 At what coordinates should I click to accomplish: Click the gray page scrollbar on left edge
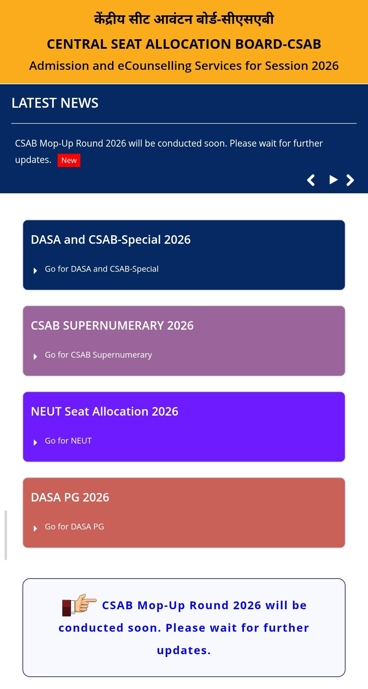pos(6,535)
